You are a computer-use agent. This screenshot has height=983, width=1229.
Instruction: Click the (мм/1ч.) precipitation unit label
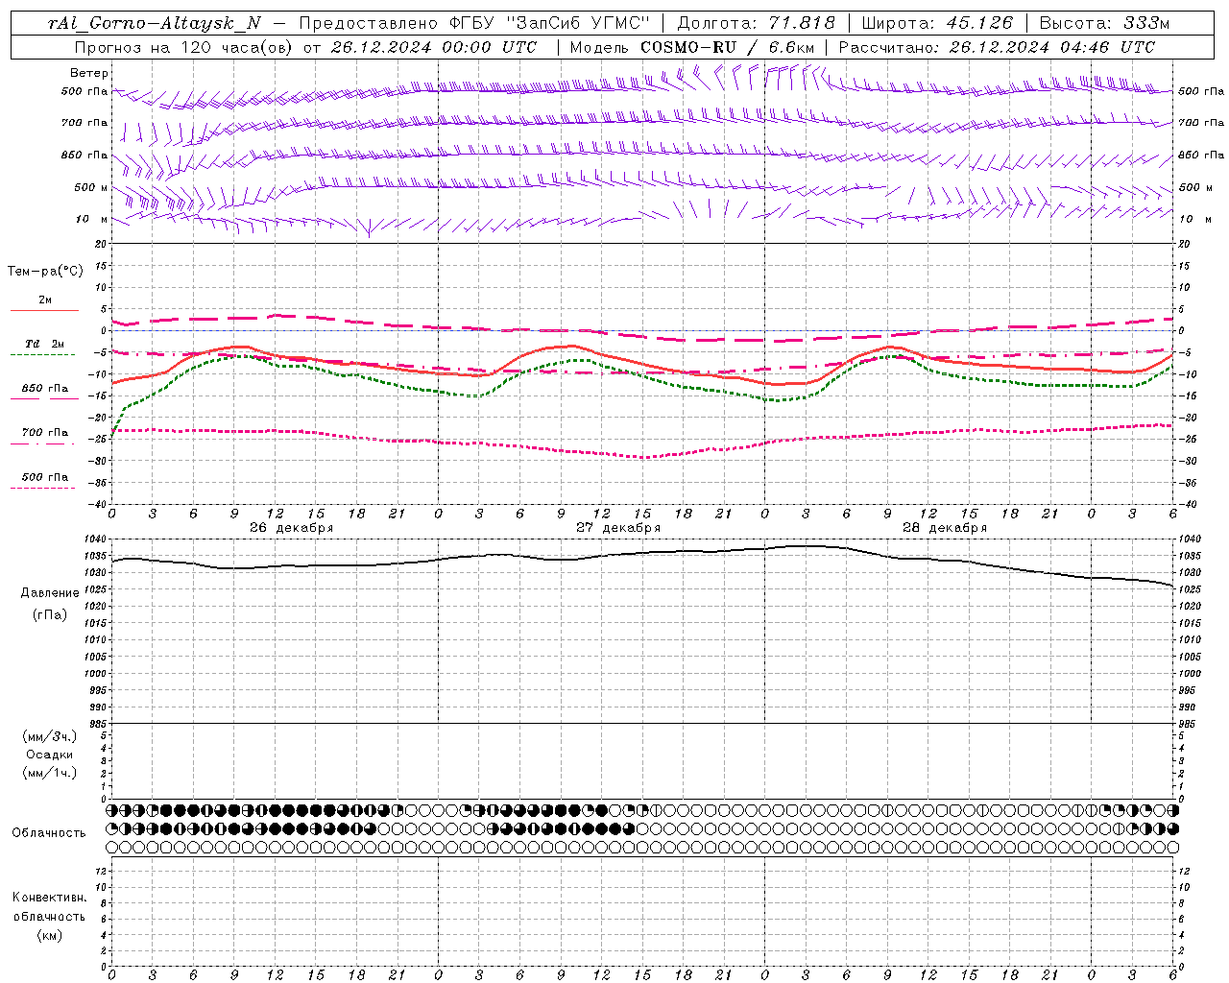(50, 773)
